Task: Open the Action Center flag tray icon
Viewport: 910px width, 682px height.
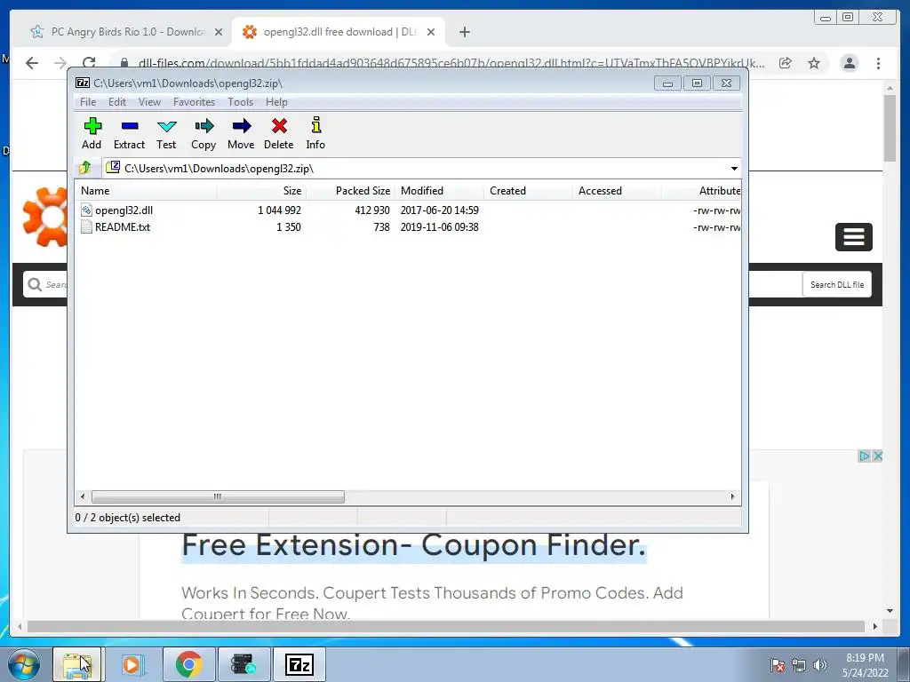Action: tap(778, 665)
